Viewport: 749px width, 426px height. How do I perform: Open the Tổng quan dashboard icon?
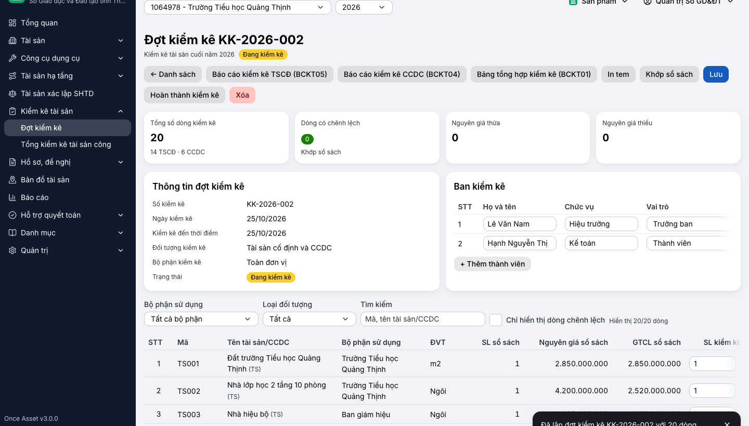[12, 23]
